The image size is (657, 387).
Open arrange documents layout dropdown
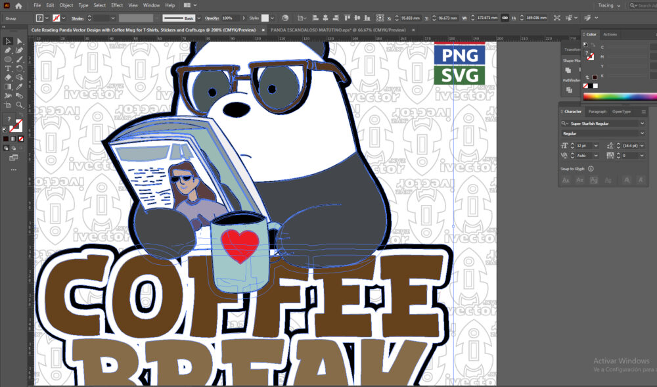click(190, 5)
